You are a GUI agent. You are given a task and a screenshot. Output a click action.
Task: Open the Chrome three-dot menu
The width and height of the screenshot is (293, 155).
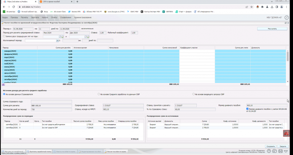pyautogui.click(x=287, y=7)
